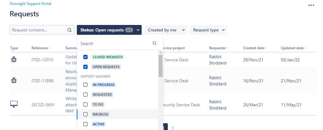The width and height of the screenshot is (323, 130).
Task: Check the Backlog status checkbox
Action: click(x=85, y=114)
